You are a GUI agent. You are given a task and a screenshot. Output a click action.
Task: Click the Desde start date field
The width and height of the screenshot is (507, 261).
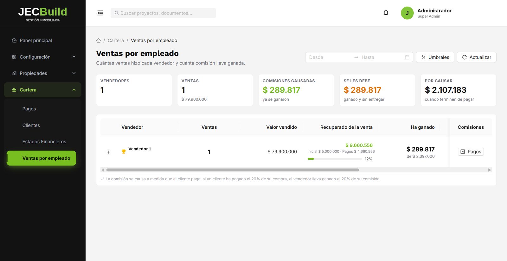pyautogui.click(x=330, y=57)
